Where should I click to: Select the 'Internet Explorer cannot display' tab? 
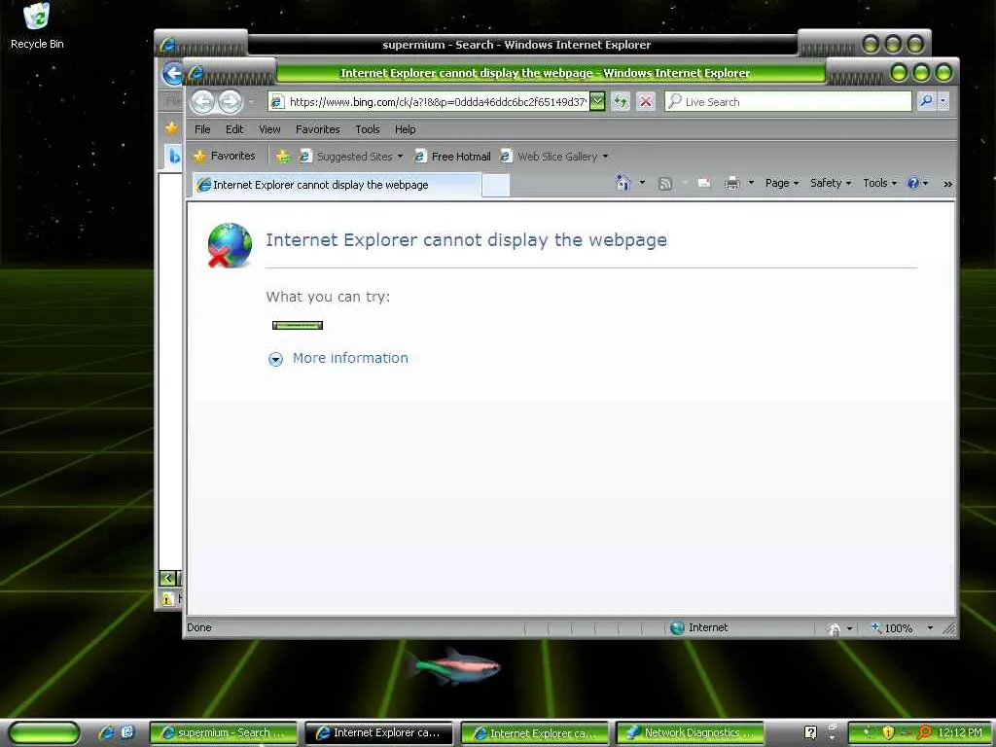336,185
